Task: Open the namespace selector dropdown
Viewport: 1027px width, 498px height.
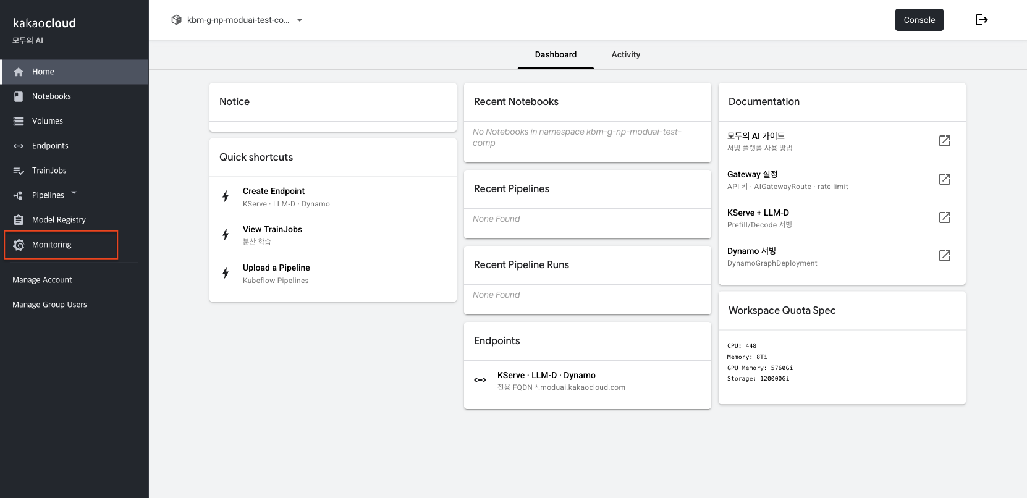Action: (237, 20)
